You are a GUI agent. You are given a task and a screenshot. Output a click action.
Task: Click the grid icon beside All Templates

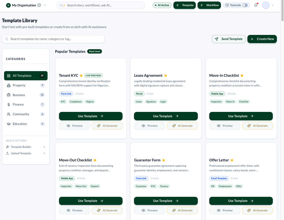[x=8, y=75]
